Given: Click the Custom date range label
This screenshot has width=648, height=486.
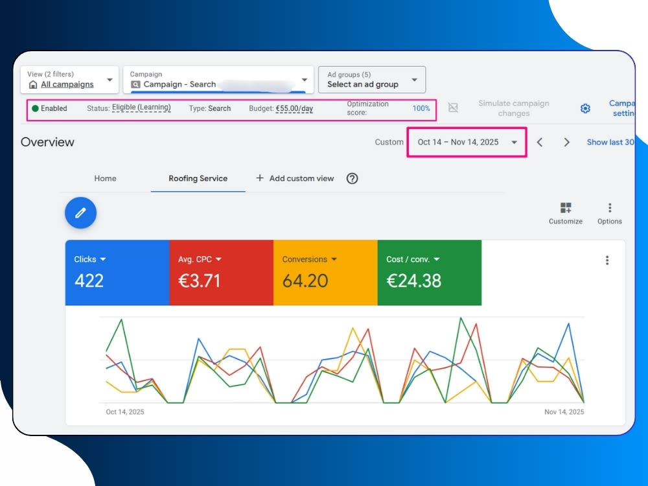Looking at the screenshot, I should click(x=389, y=142).
